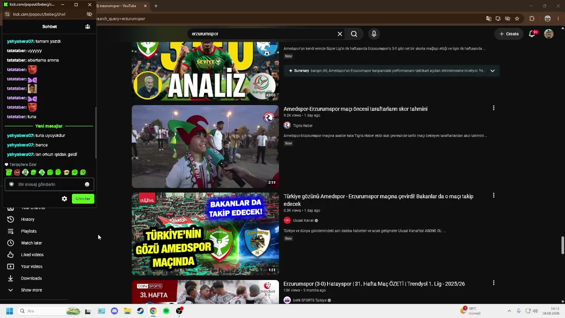Click the Create button

point(509,34)
